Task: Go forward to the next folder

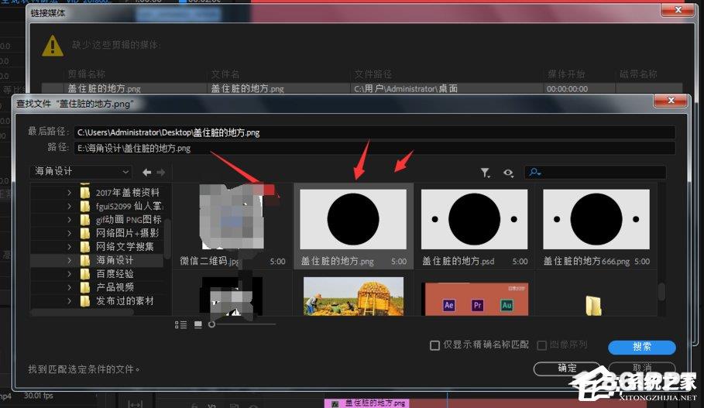Action: (x=161, y=172)
